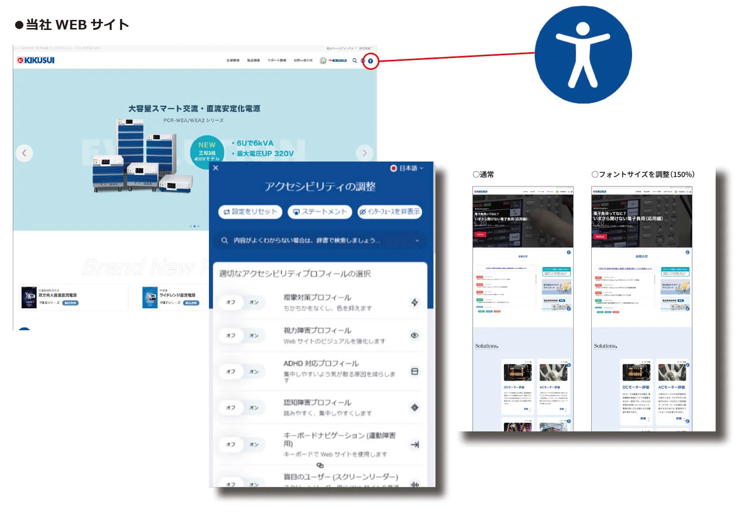Viewport: 737px width, 525px height.
Task: Click the magnifier icon in the dictionary search
Action: coord(225,240)
